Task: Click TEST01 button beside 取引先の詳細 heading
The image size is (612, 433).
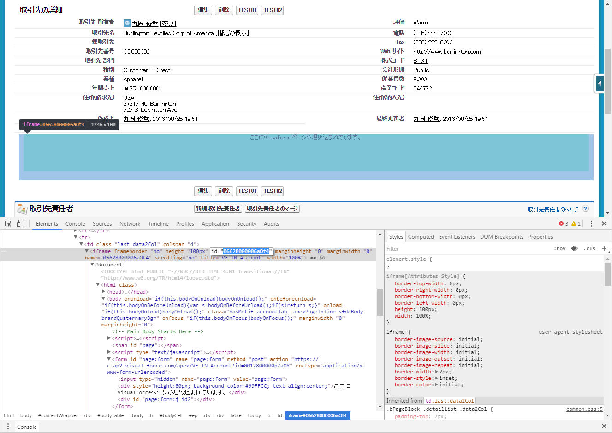Action: click(x=247, y=10)
